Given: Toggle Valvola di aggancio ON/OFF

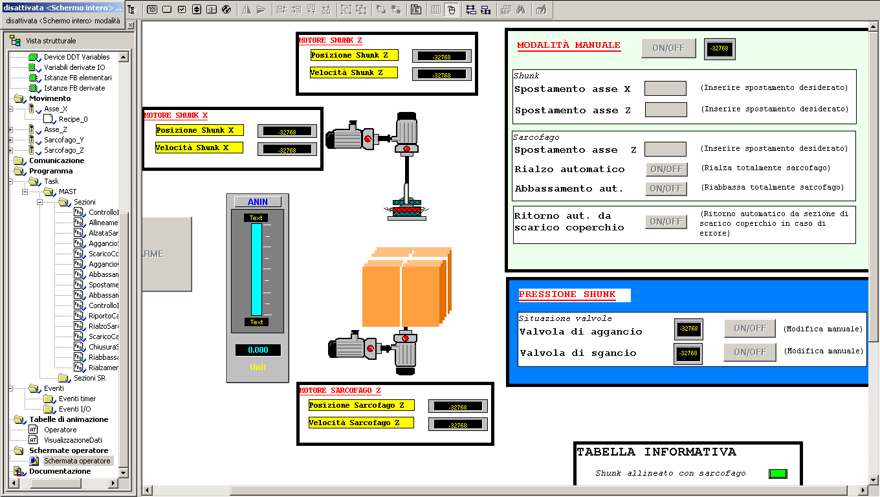Looking at the screenshot, I should pyautogui.click(x=750, y=328).
